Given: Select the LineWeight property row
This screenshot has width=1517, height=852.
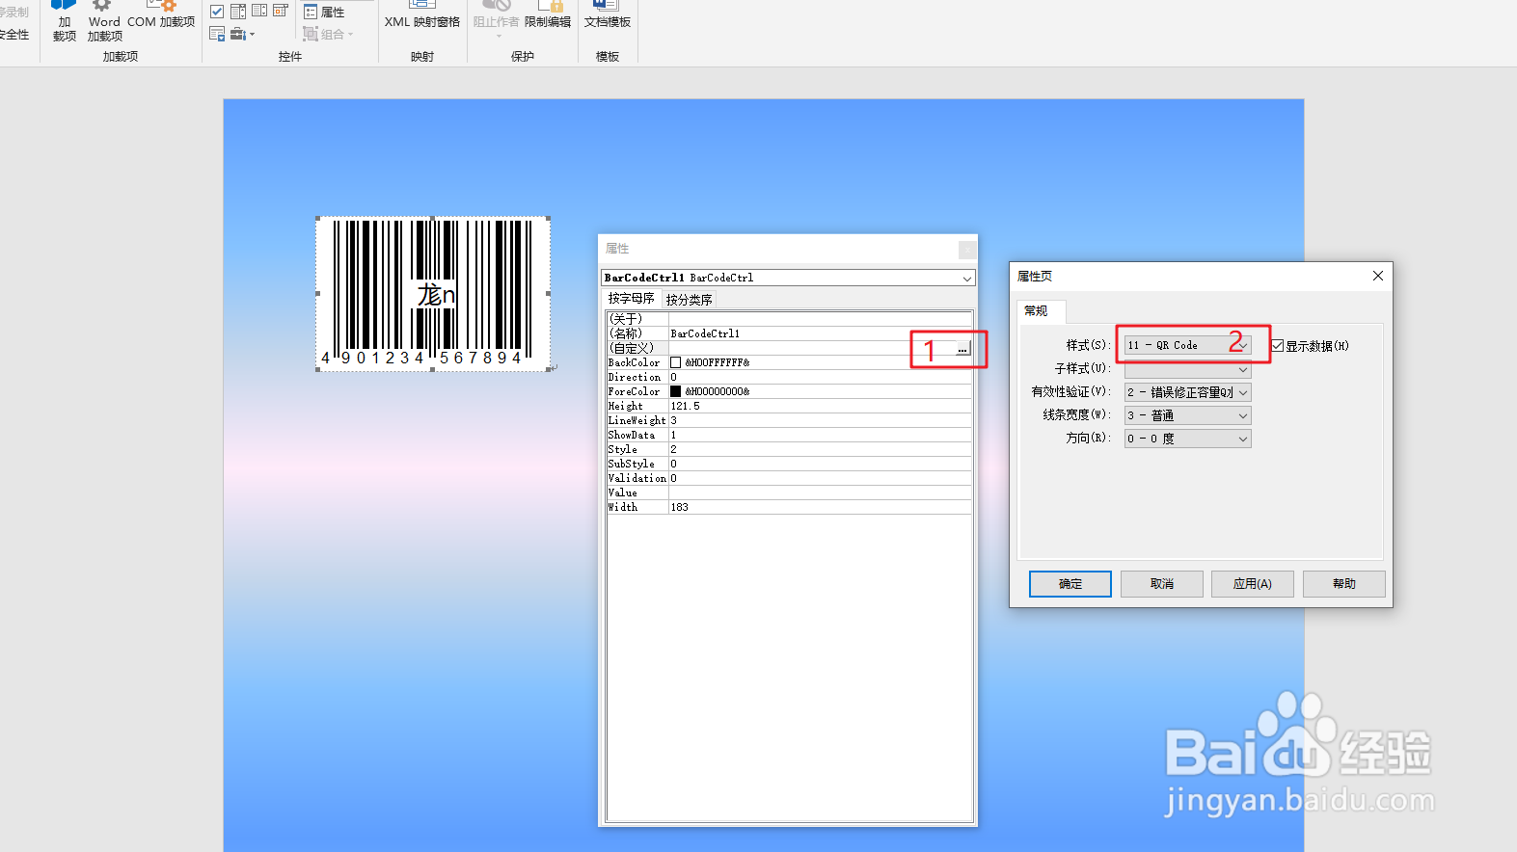Looking at the screenshot, I should (789, 420).
